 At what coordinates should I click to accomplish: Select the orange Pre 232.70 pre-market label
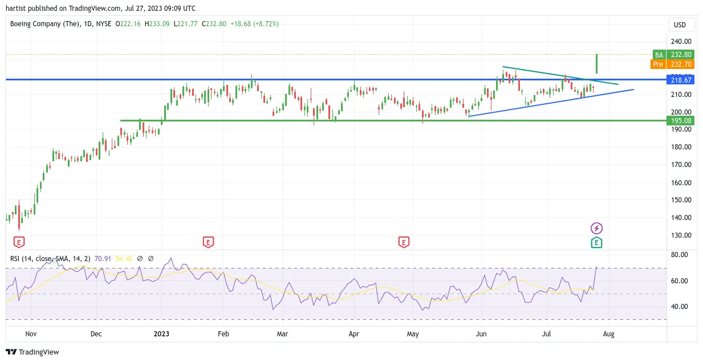[672, 64]
